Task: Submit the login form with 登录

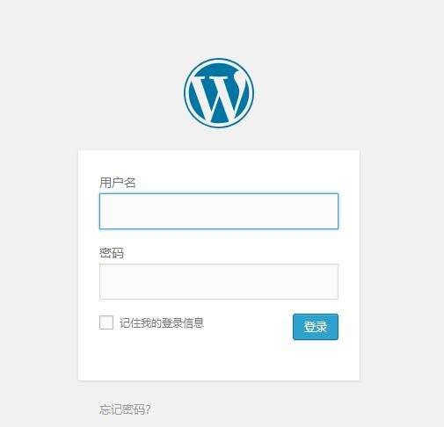Action: click(x=316, y=327)
